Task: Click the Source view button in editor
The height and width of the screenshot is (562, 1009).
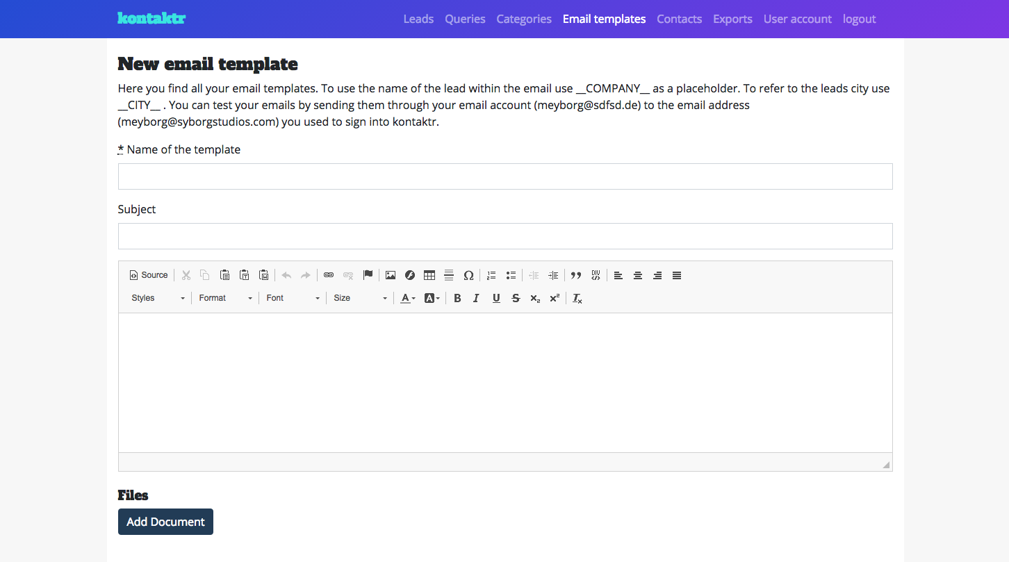Action: 149,275
